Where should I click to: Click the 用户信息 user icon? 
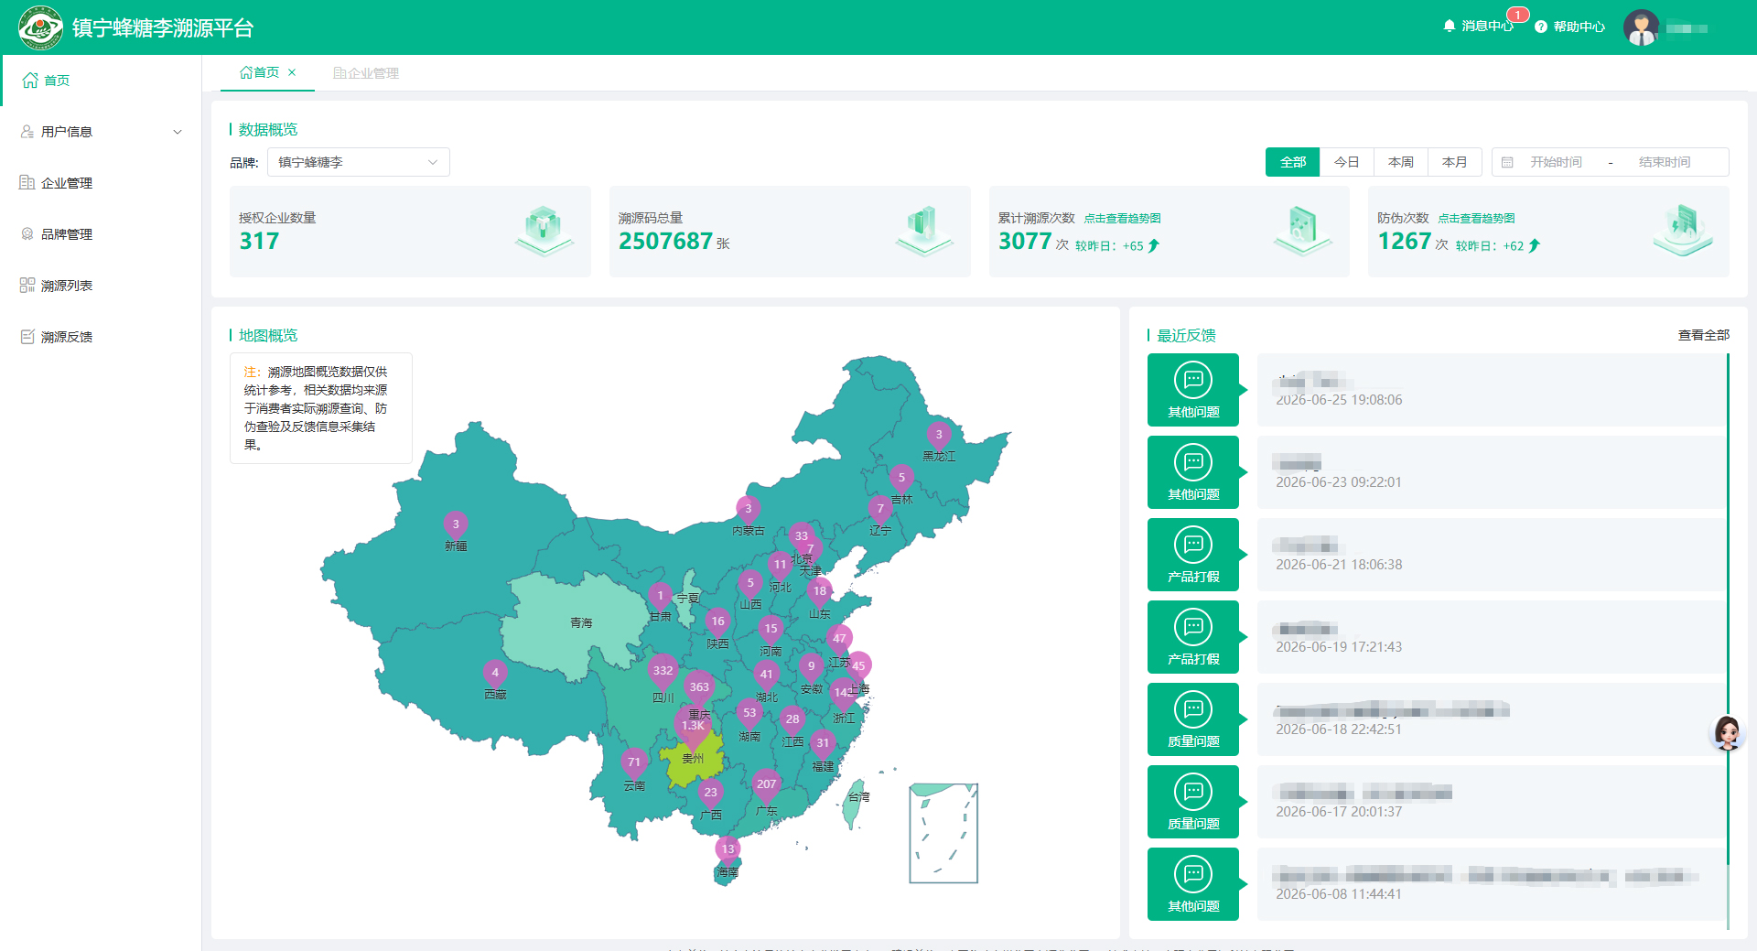(27, 132)
